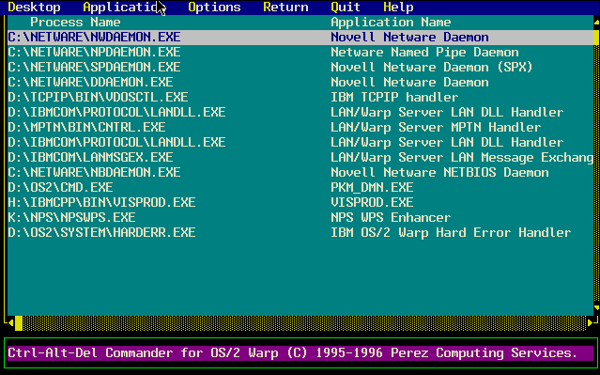Screen dimensions: 600x375
Task: Click the Application Name column header
Action: 391,23
